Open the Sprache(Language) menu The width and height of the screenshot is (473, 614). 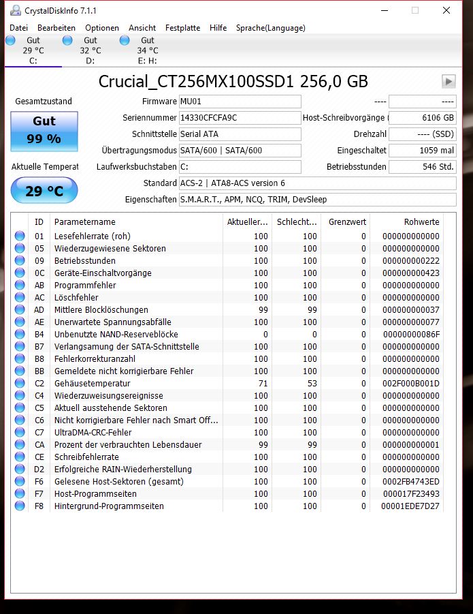click(270, 28)
